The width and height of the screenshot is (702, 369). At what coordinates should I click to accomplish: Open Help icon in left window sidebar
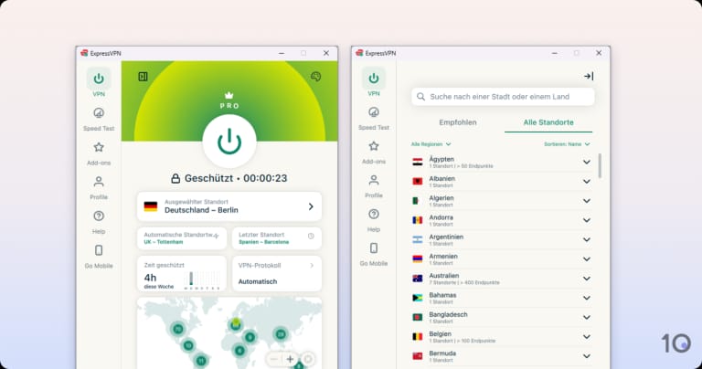tap(99, 216)
